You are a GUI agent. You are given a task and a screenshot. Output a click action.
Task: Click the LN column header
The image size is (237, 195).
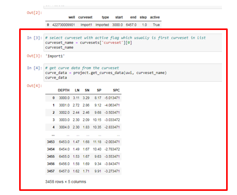[x=77, y=90]
